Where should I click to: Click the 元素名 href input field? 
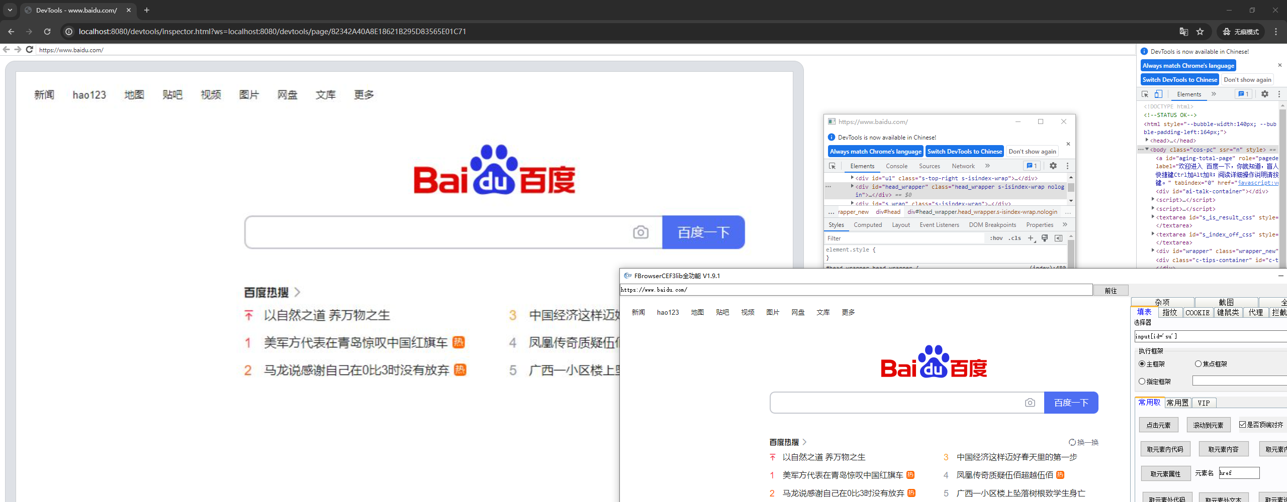coord(1239,473)
